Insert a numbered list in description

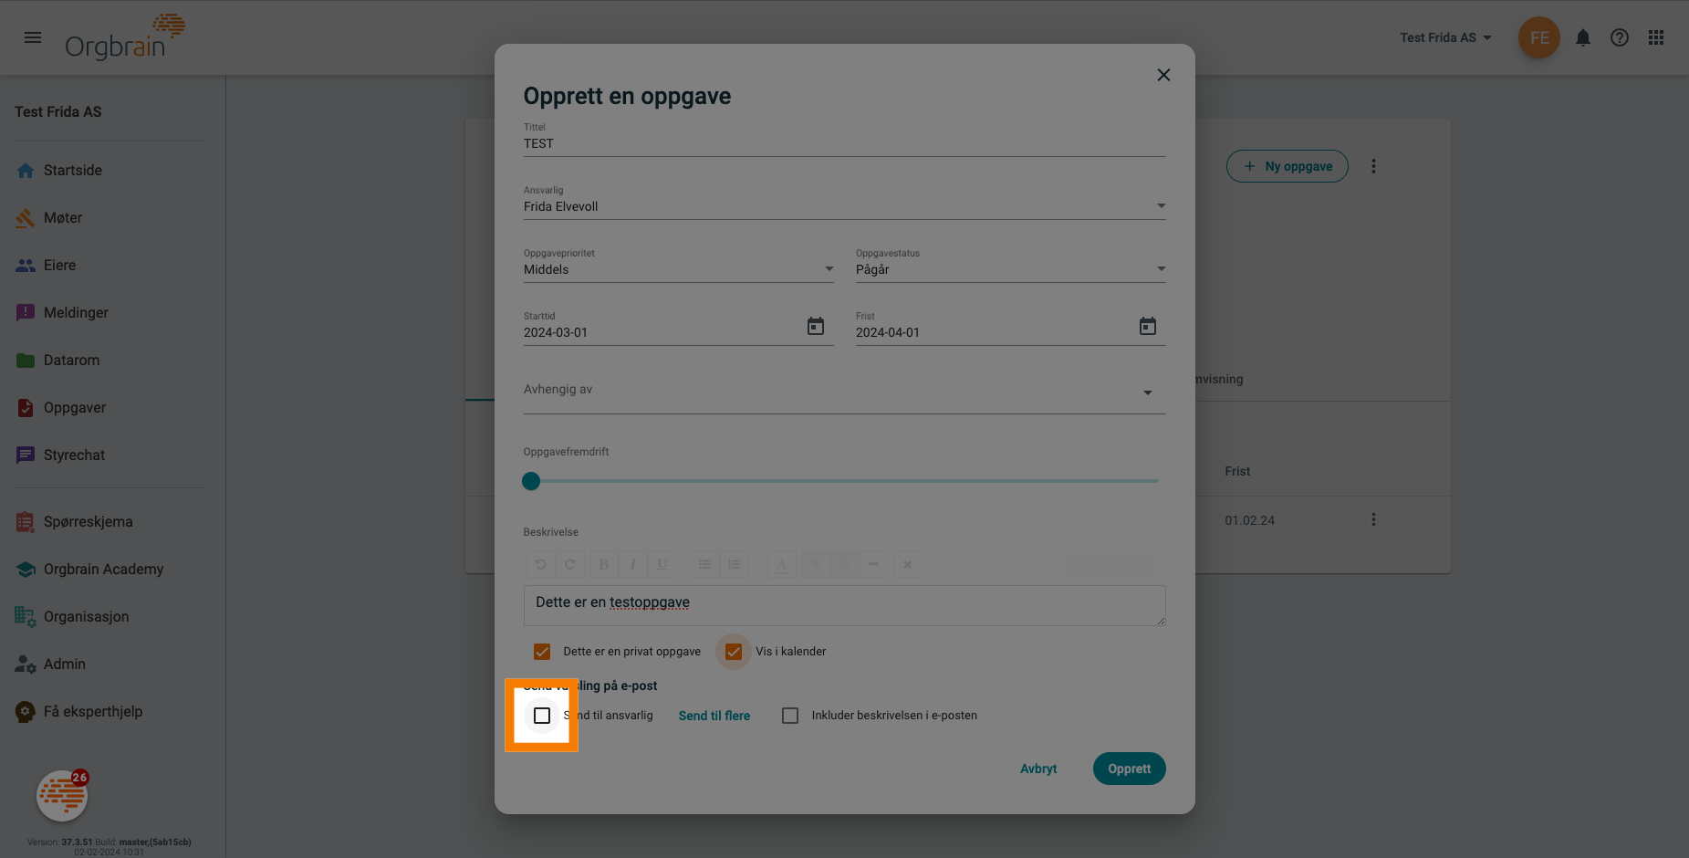(735, 564)
